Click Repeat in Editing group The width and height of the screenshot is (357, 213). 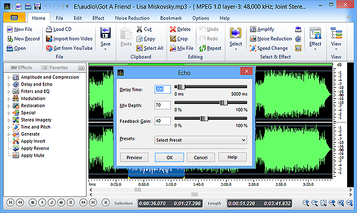click(210, 48)
